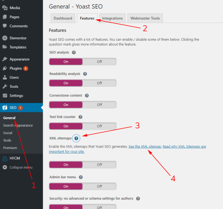Viewport: 223px width, 209px height.
Task: Click the Yoast SEO logo icon
Action: pyautogui.click(x=5, y=107)
